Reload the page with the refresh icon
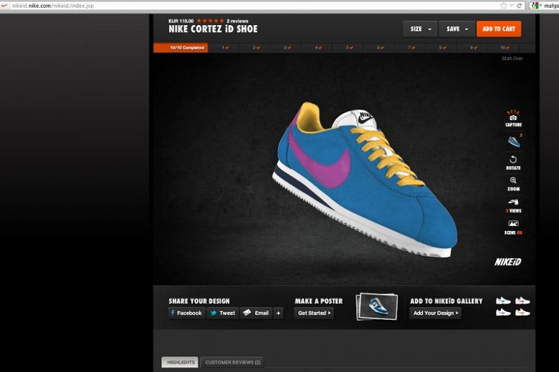The width and height of the screenshot is (559, 372). (520, 6)
